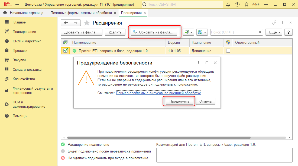The width and height of the screenshot is (298, 166).
Task: Expand the blue squares dropdown button
Action: tap(202, 32)
